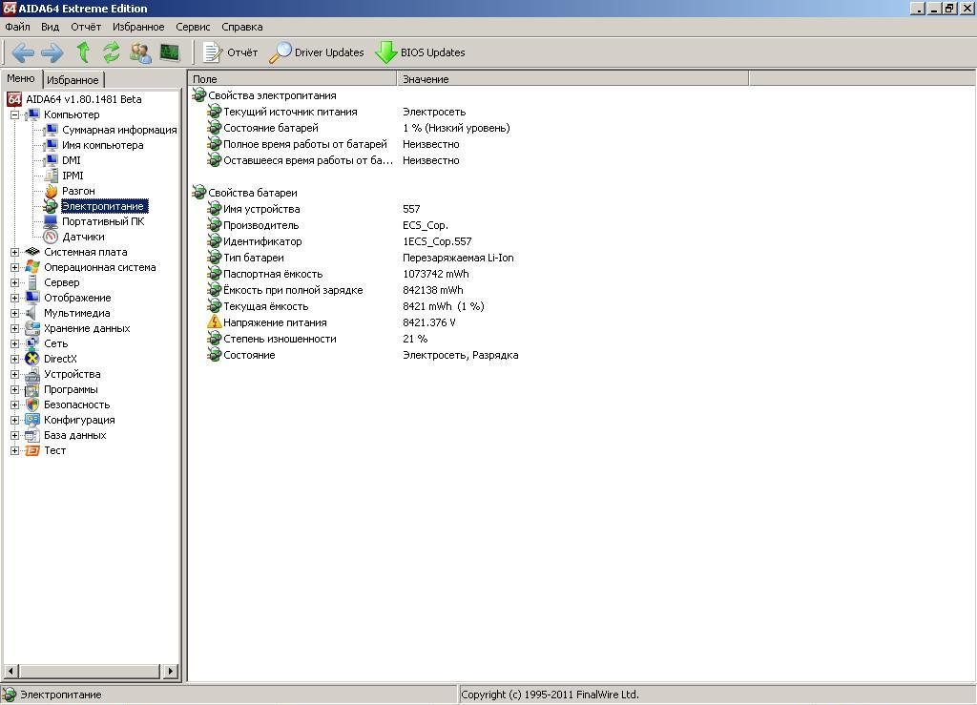Image resolution: width=977 pixels, height=705 pixels.
Task: Select Электропитание in tree
Action: click(104, 206)
